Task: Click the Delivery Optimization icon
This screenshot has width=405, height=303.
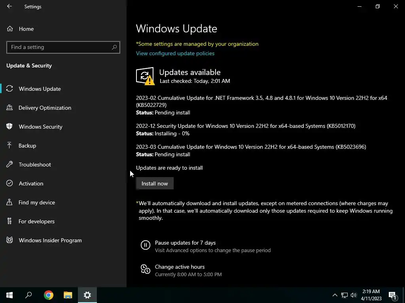Action: [9, 108]
